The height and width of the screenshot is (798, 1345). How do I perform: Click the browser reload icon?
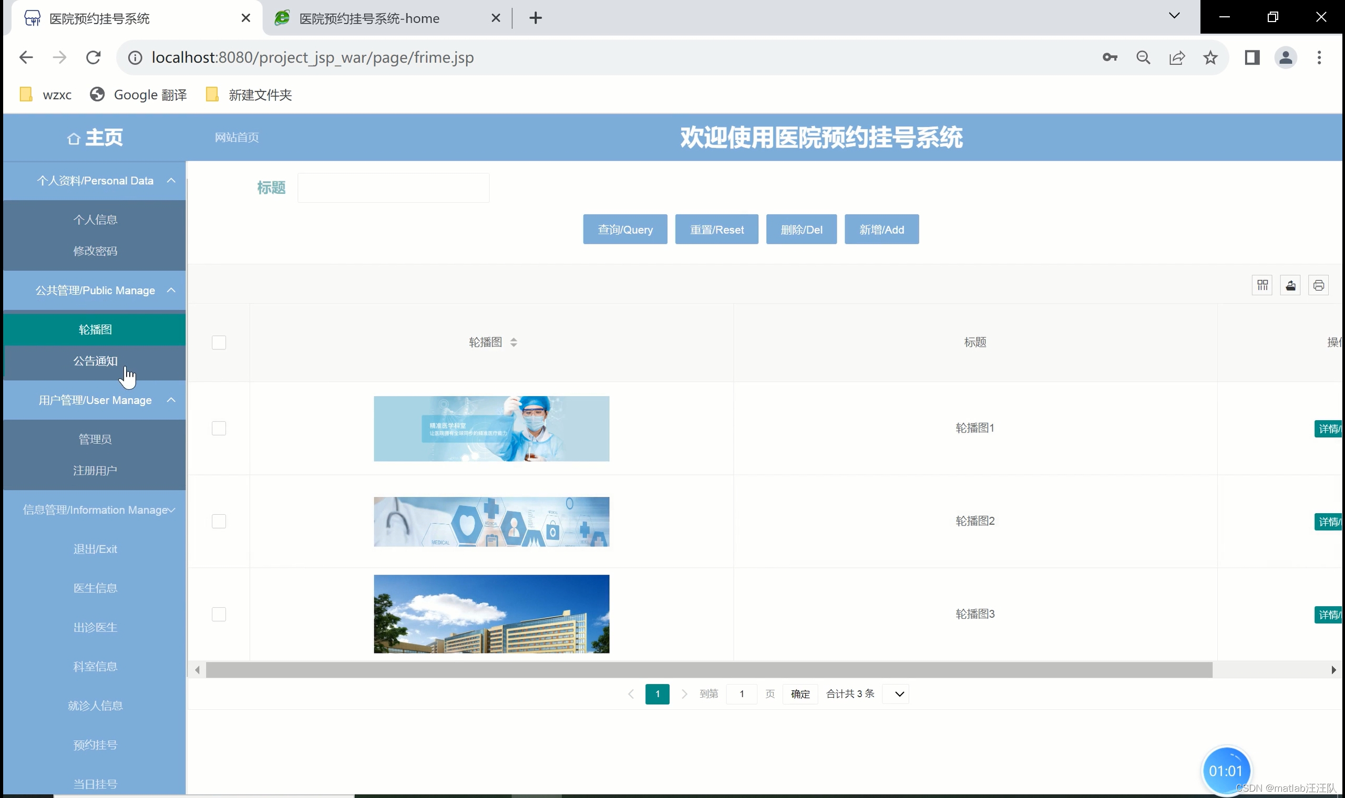[x=94, y=58]
